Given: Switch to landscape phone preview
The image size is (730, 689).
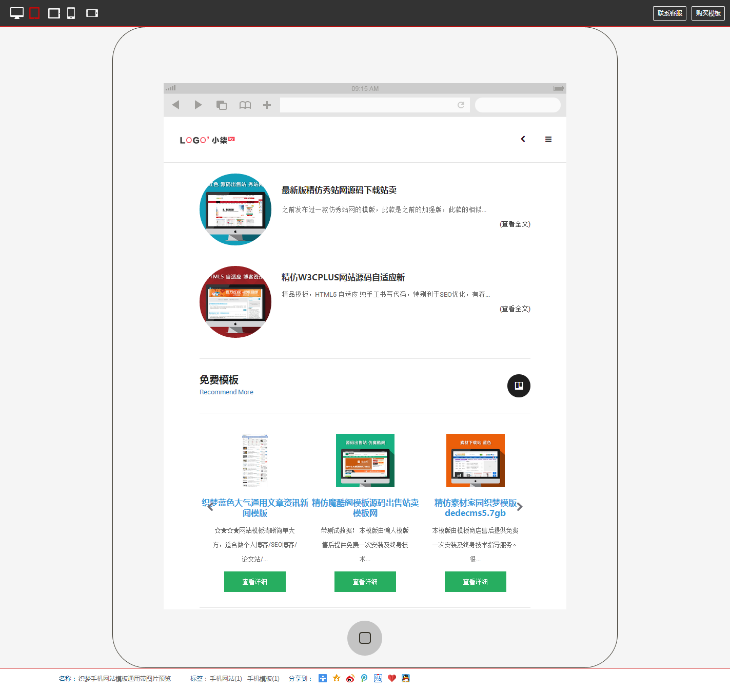Looking at the screenshot, I should pos(92,13).
